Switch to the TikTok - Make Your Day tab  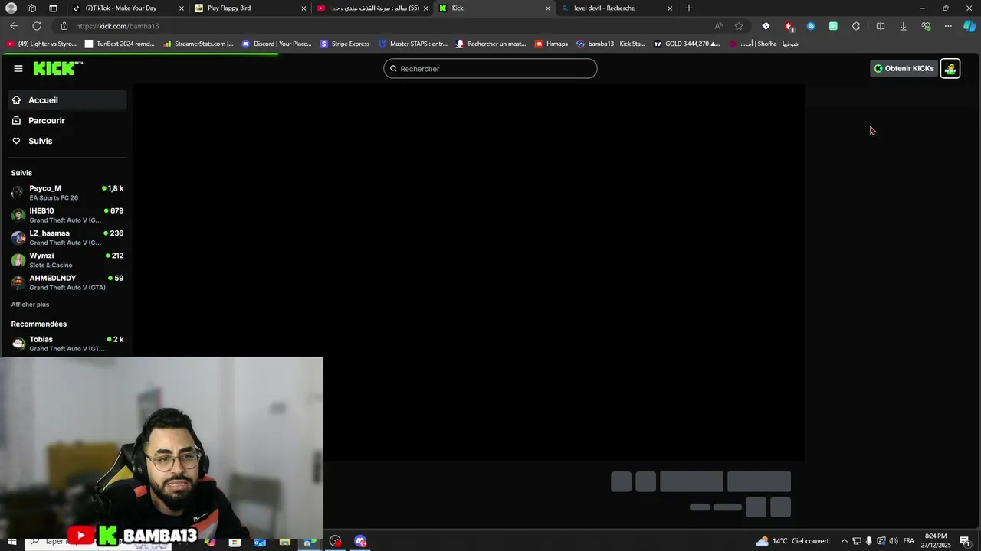pos(126,8)
